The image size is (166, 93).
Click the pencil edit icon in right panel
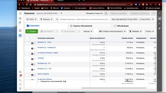[x=160, y=24]
